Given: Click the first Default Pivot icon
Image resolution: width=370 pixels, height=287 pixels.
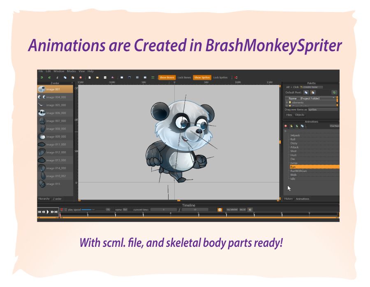Looking at the screenshot, I should [306, 92].
